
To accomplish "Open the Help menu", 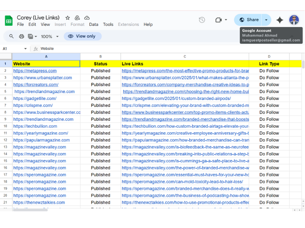I will pos(148,24).
